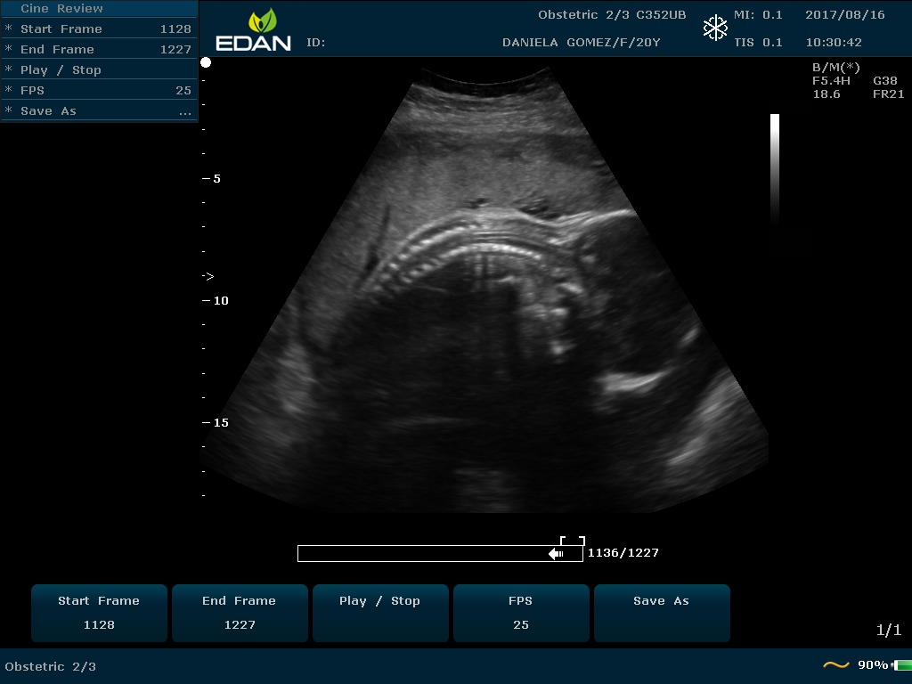The height and width of the screenshot is (684, 912).
Task: Choose Play / Stop in Cine Review menu
Action: tap(99, 69)
